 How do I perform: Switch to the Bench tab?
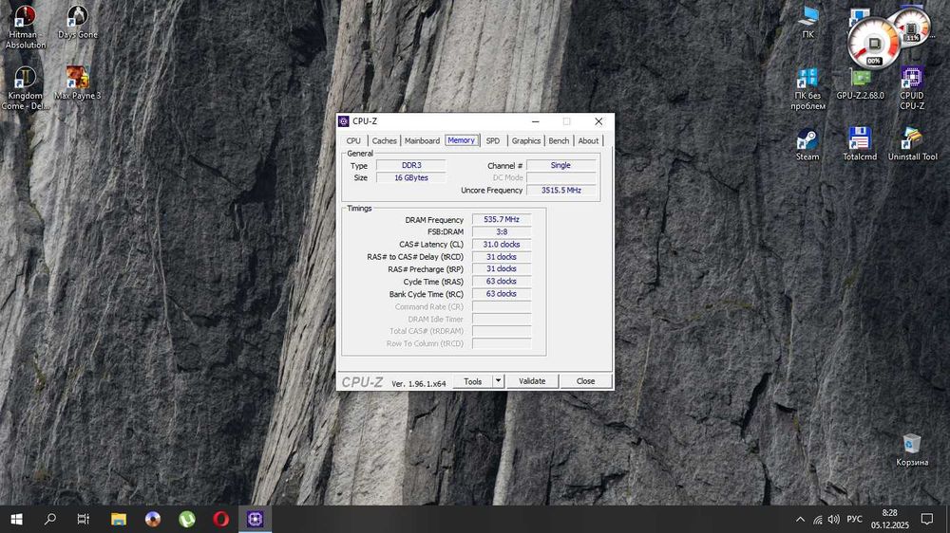(x=559, y=141)
